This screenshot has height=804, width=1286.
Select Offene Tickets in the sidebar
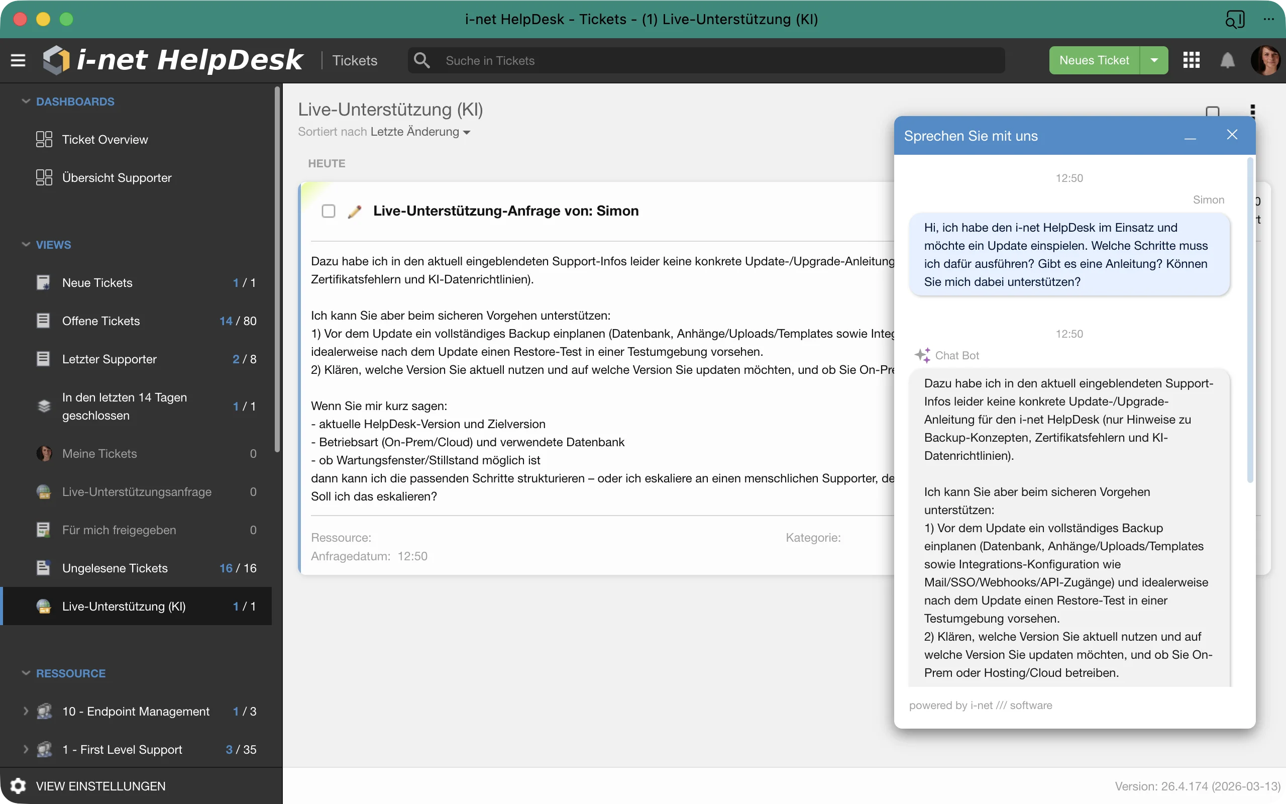(100, 321)
